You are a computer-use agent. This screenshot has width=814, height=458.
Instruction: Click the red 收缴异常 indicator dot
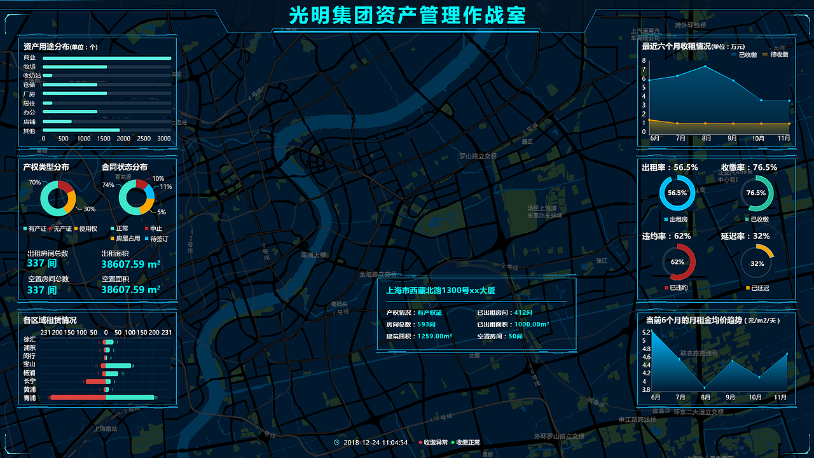[x=421, y=442]
